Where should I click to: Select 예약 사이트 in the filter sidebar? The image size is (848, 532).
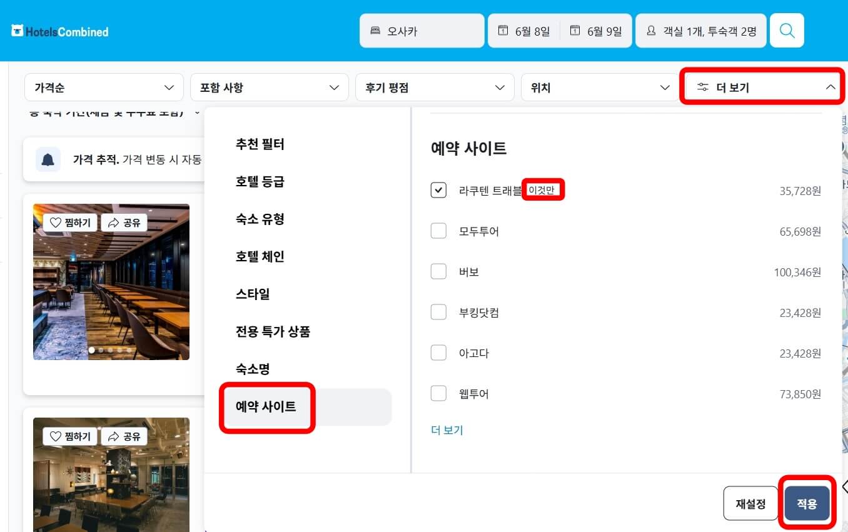coord(308,407)
